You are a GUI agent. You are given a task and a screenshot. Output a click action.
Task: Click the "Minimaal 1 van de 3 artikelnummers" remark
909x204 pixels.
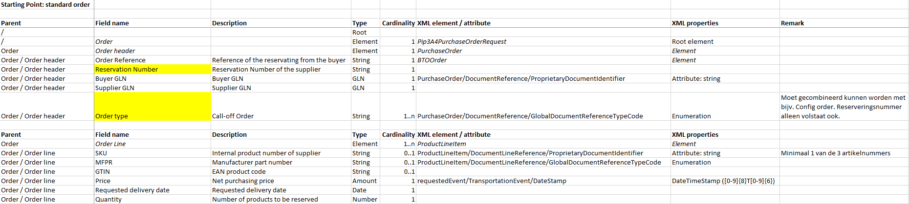(835, 153)
